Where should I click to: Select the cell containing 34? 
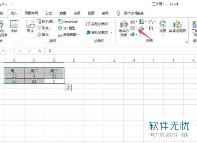click(34, 81)
